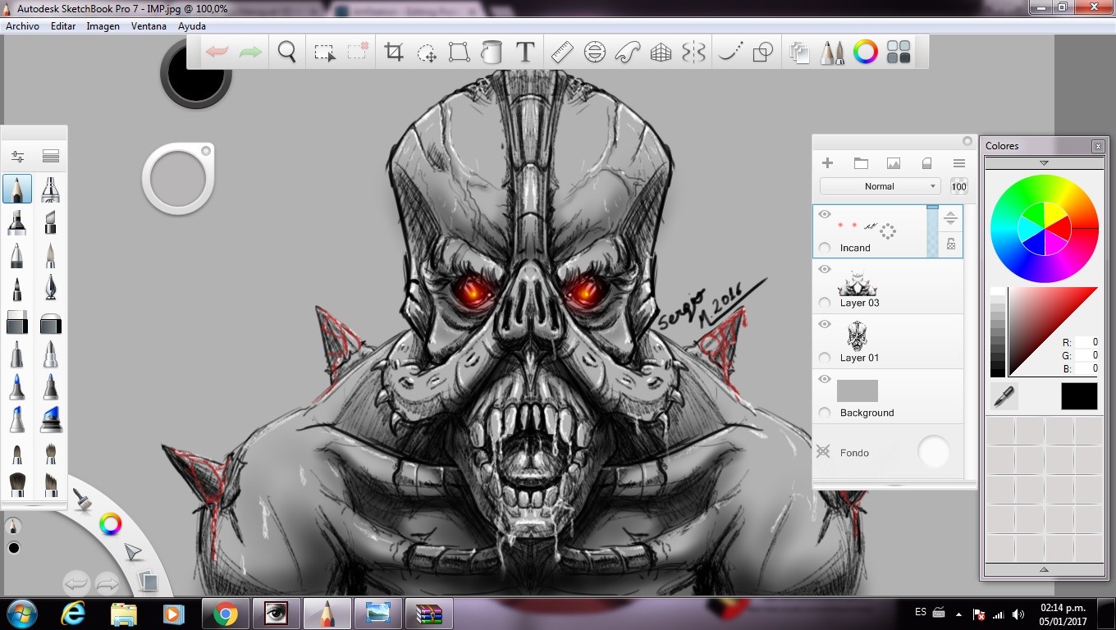The image size is (1116, 630).
Task: Open the Editar menu
Action: coord(63,26)
